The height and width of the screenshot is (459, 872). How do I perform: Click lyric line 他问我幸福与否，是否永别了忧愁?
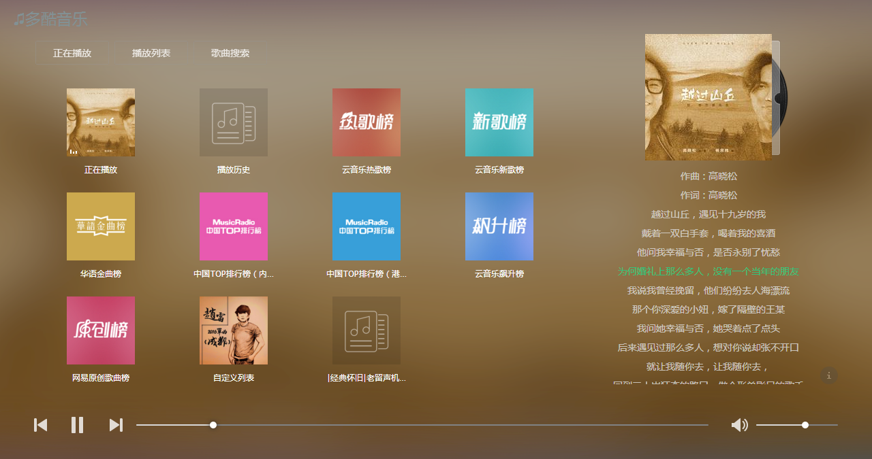coord(708,252)
